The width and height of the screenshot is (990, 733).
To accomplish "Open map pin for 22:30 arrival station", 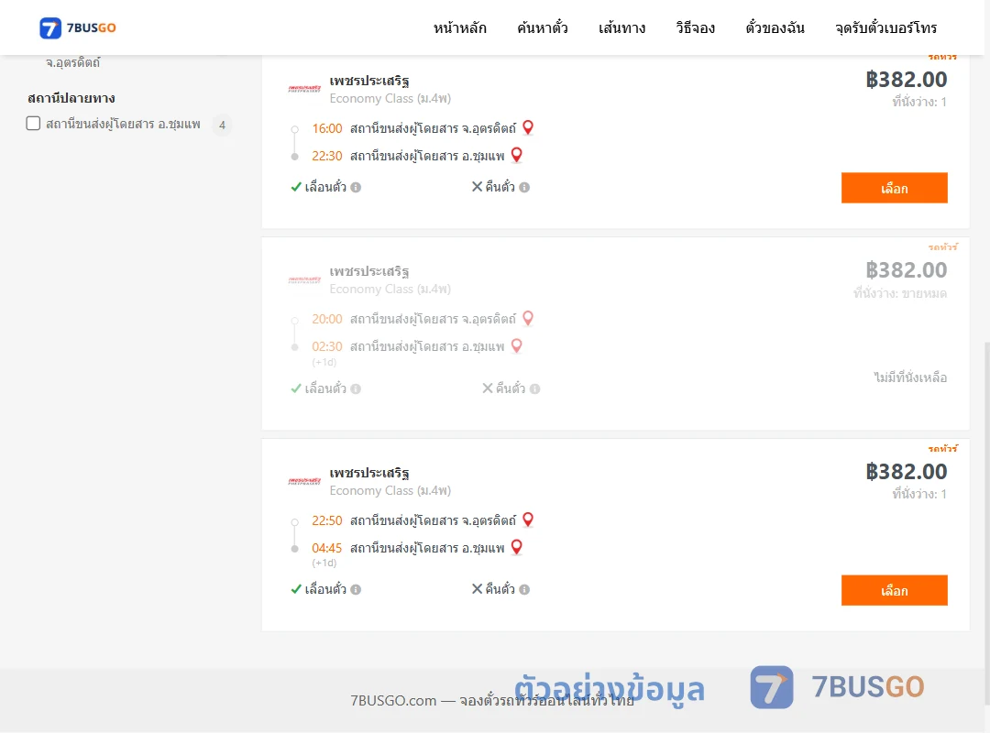I will (x=516, y=156).
